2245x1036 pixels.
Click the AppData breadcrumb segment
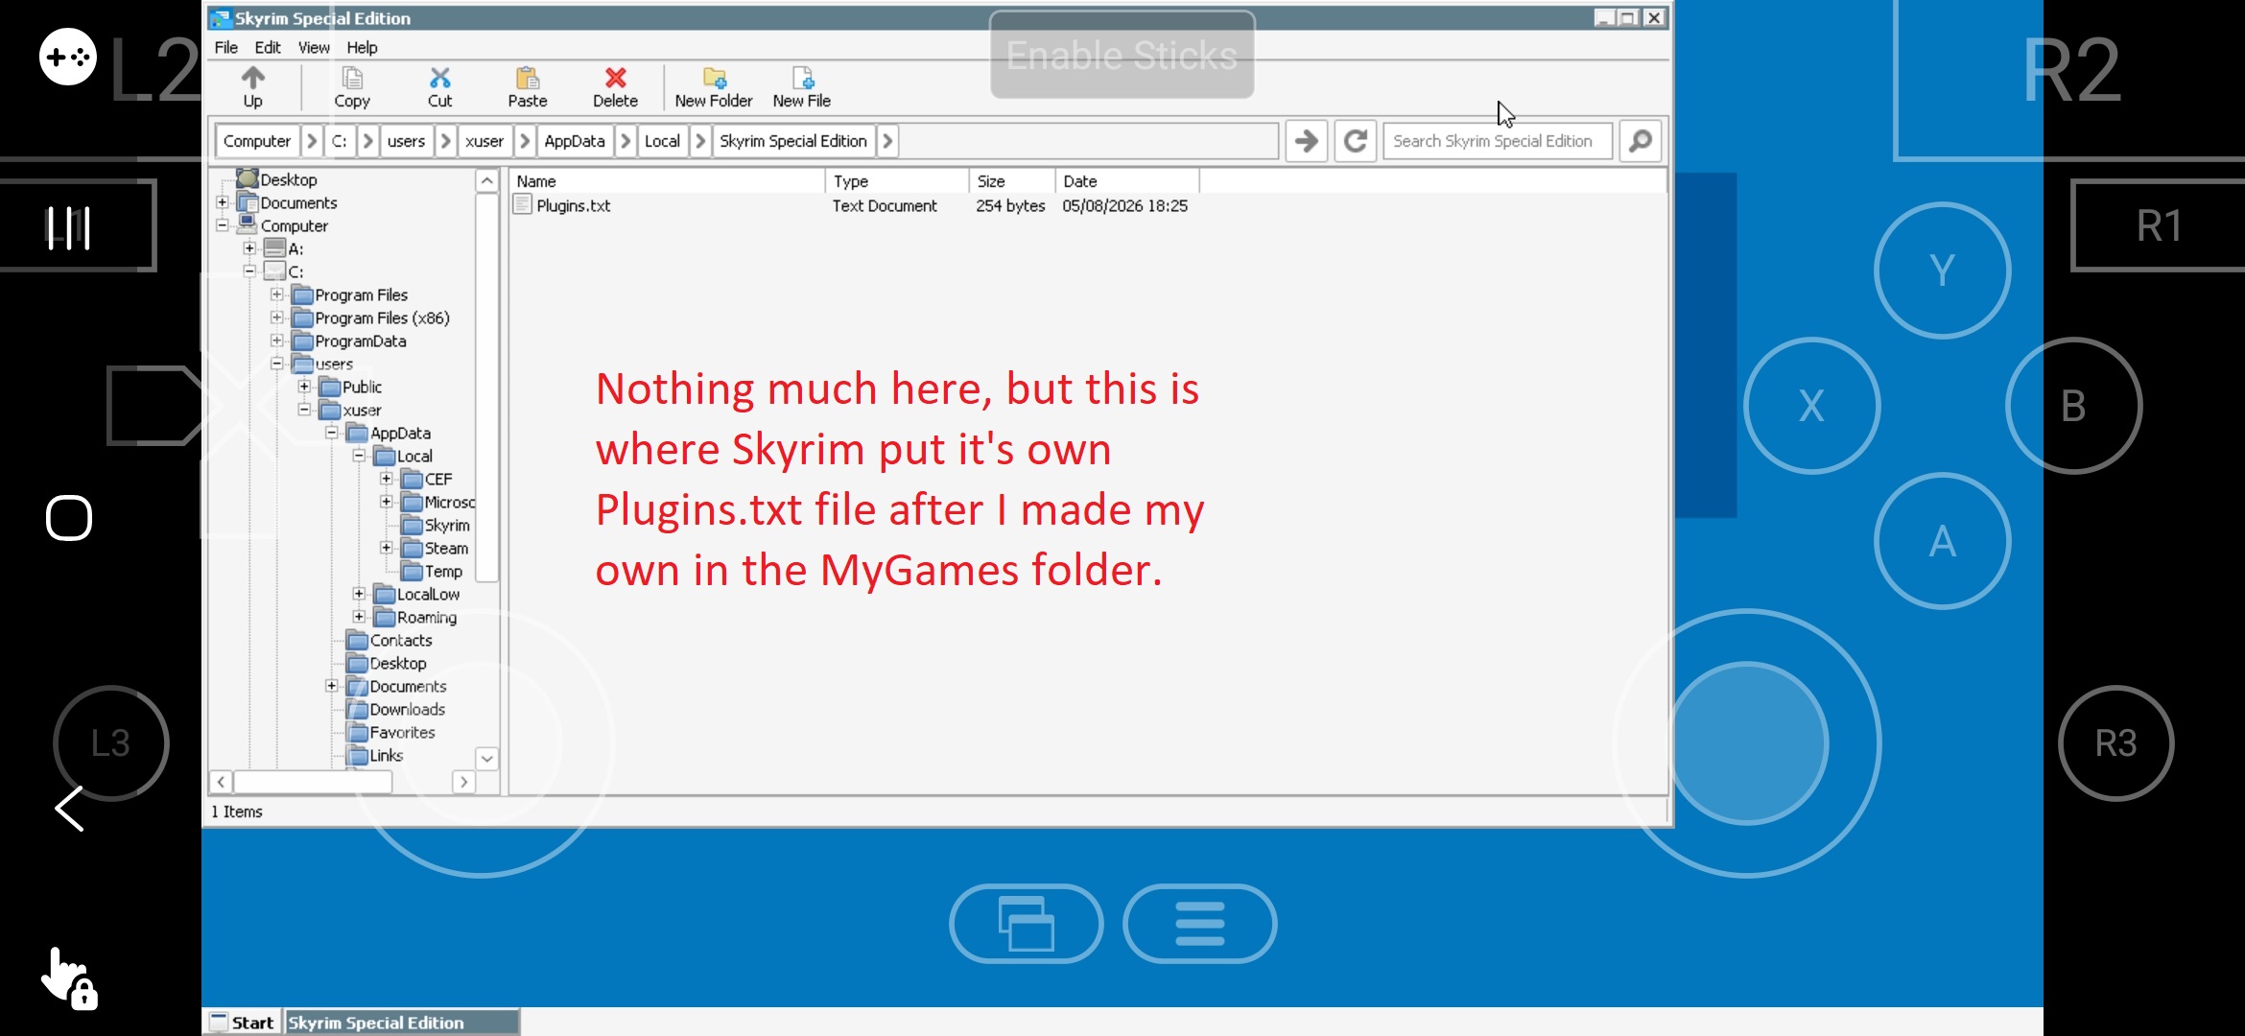pos(574,141)
